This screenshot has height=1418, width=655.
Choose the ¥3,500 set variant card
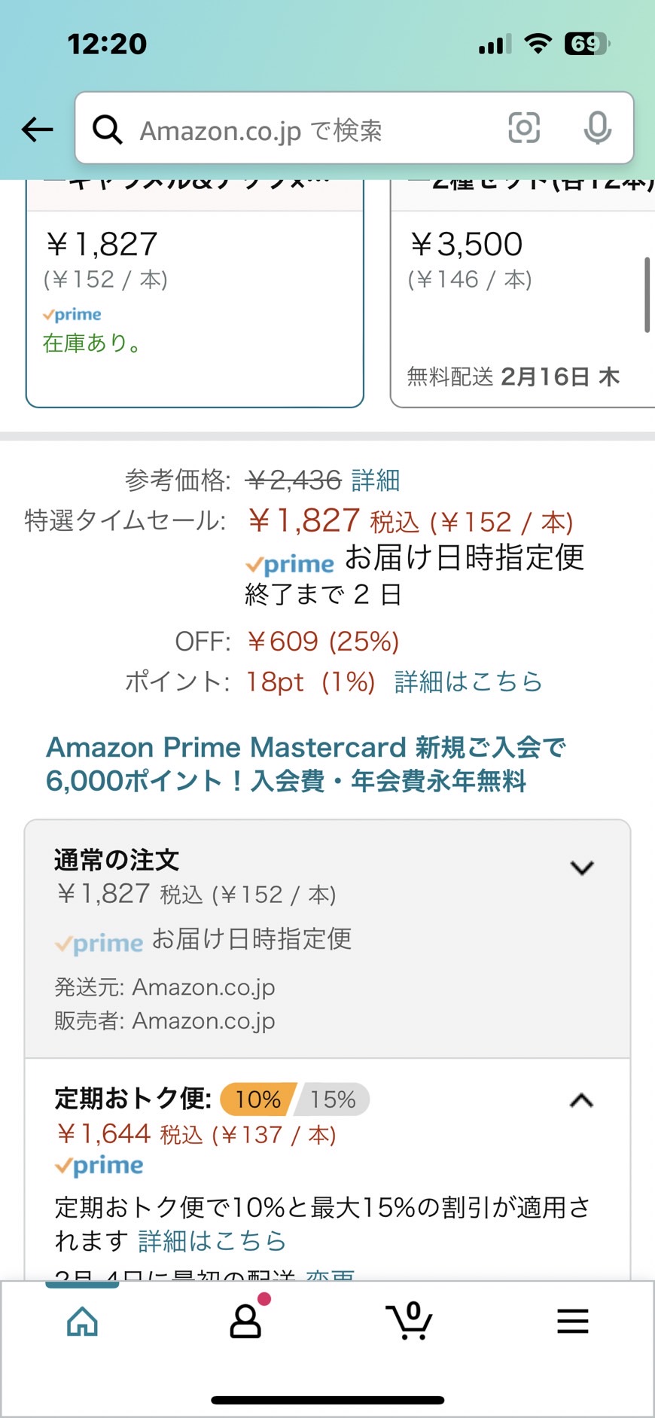[522, 294]
